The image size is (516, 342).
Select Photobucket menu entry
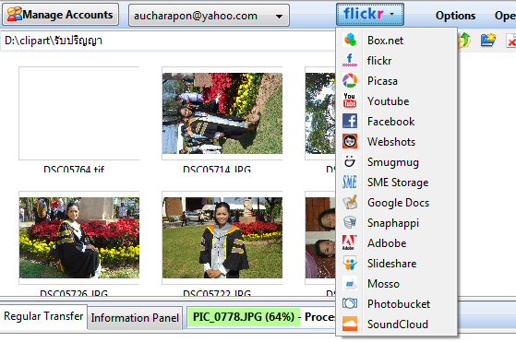[397, 304]
